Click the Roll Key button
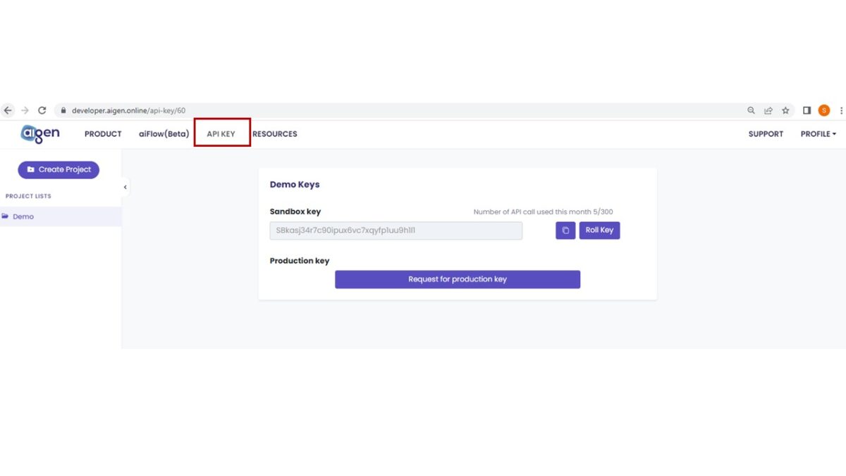846x476 pixels. coord(599,230)
